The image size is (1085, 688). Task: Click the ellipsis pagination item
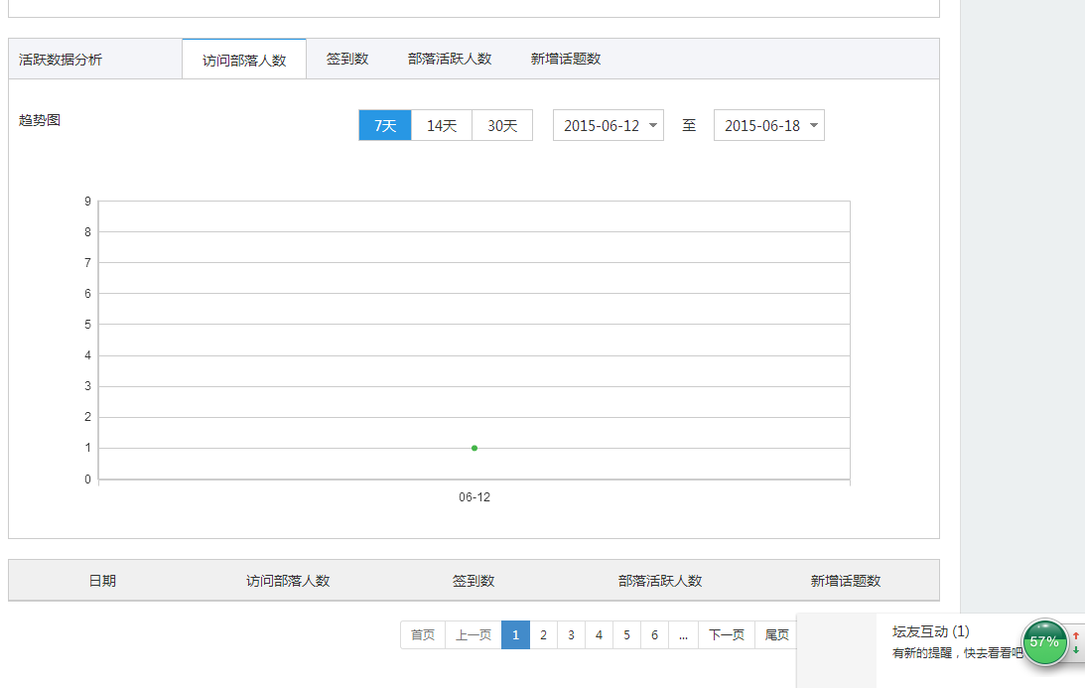[683, 634]
